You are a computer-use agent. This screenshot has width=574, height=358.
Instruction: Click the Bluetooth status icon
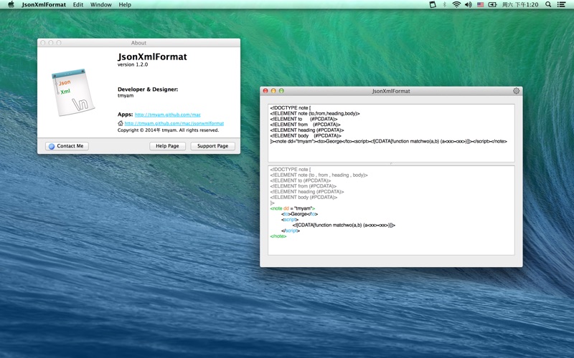point(444,4)
